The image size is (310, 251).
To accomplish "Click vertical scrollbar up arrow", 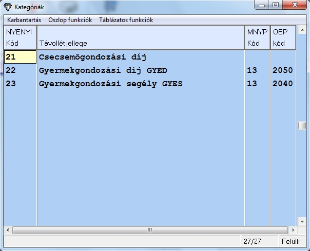I will 302,30.
